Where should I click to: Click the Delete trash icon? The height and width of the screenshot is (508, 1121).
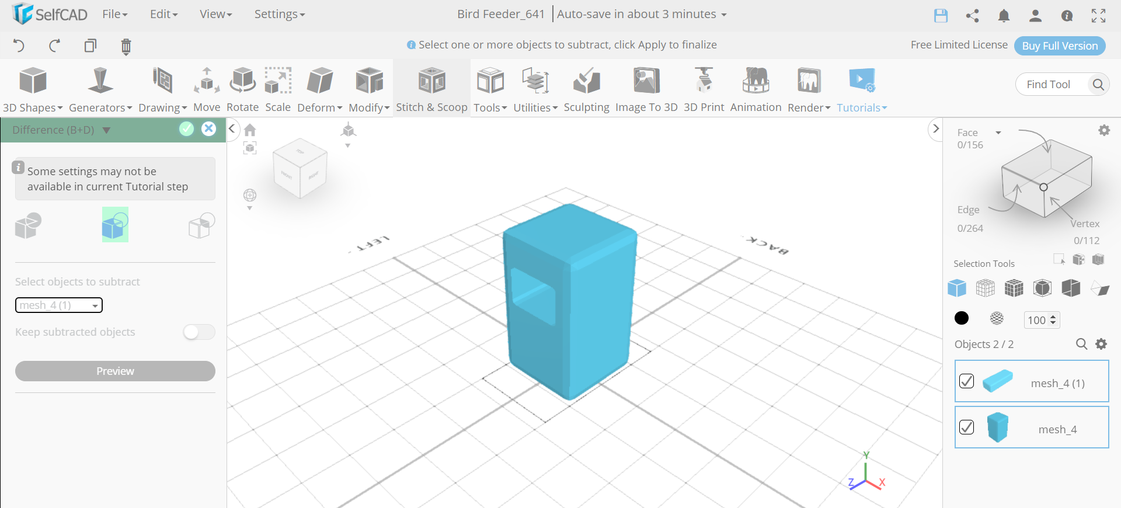(126, 46)
